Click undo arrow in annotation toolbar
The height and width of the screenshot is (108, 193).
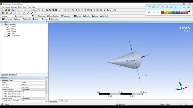[184, 7]
